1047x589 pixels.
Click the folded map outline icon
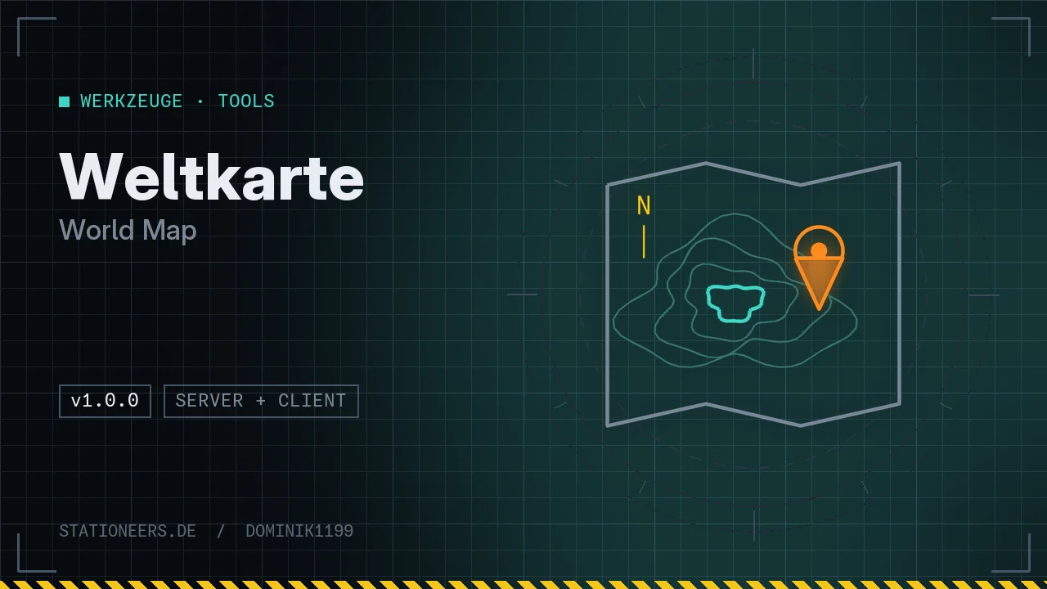click(753, 294)
